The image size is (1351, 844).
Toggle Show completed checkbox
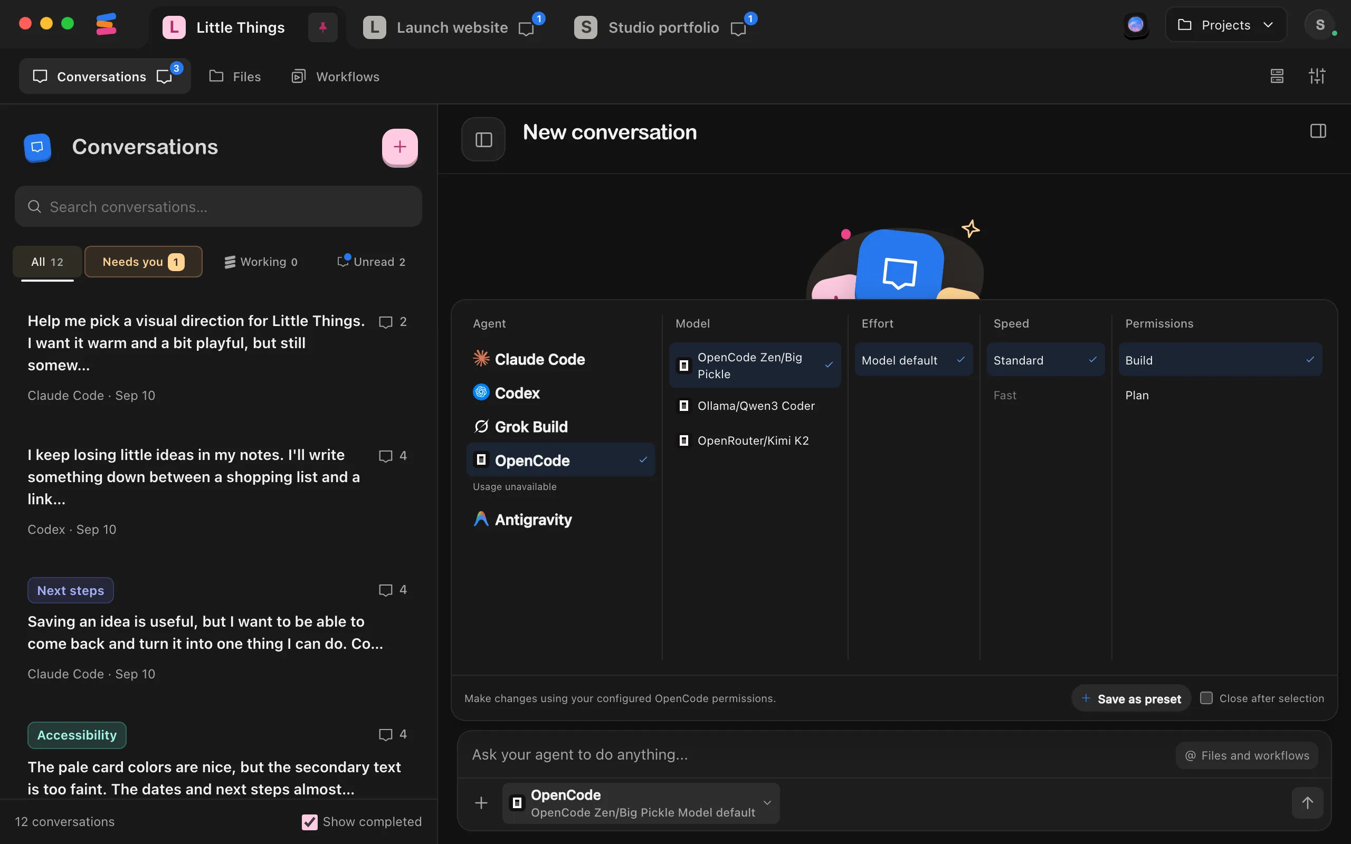(309, 822)
